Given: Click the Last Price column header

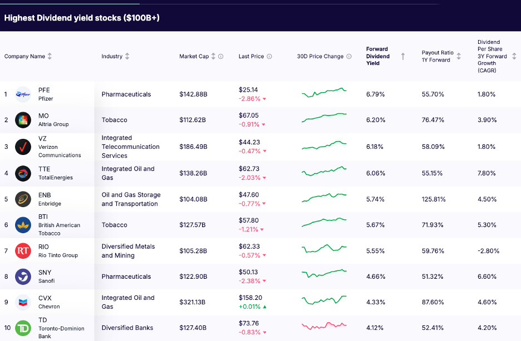Looking at the screenshot, I should [x=251, y=56].
